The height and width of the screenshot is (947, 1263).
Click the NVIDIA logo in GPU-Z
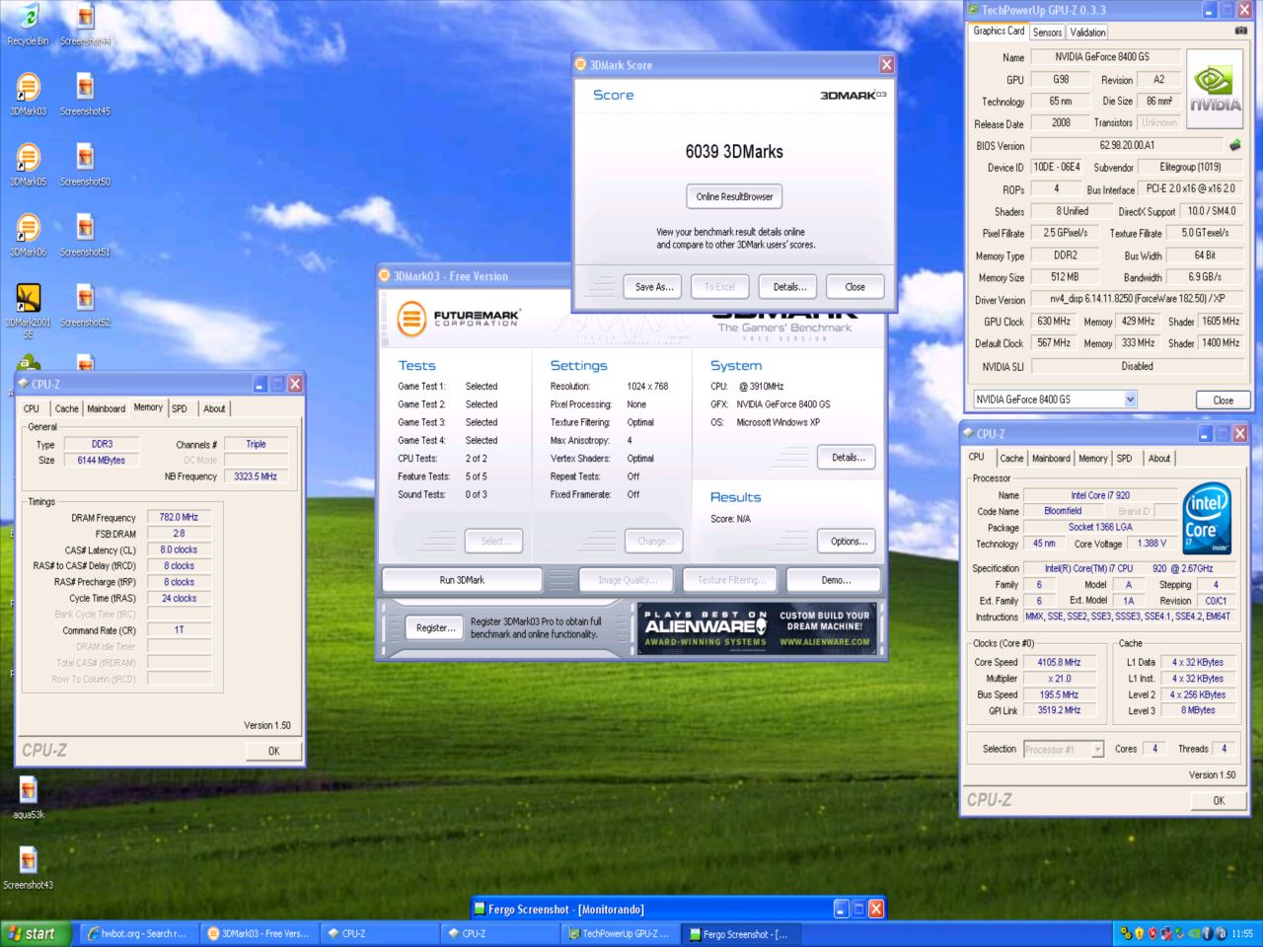click(1215, 88)
